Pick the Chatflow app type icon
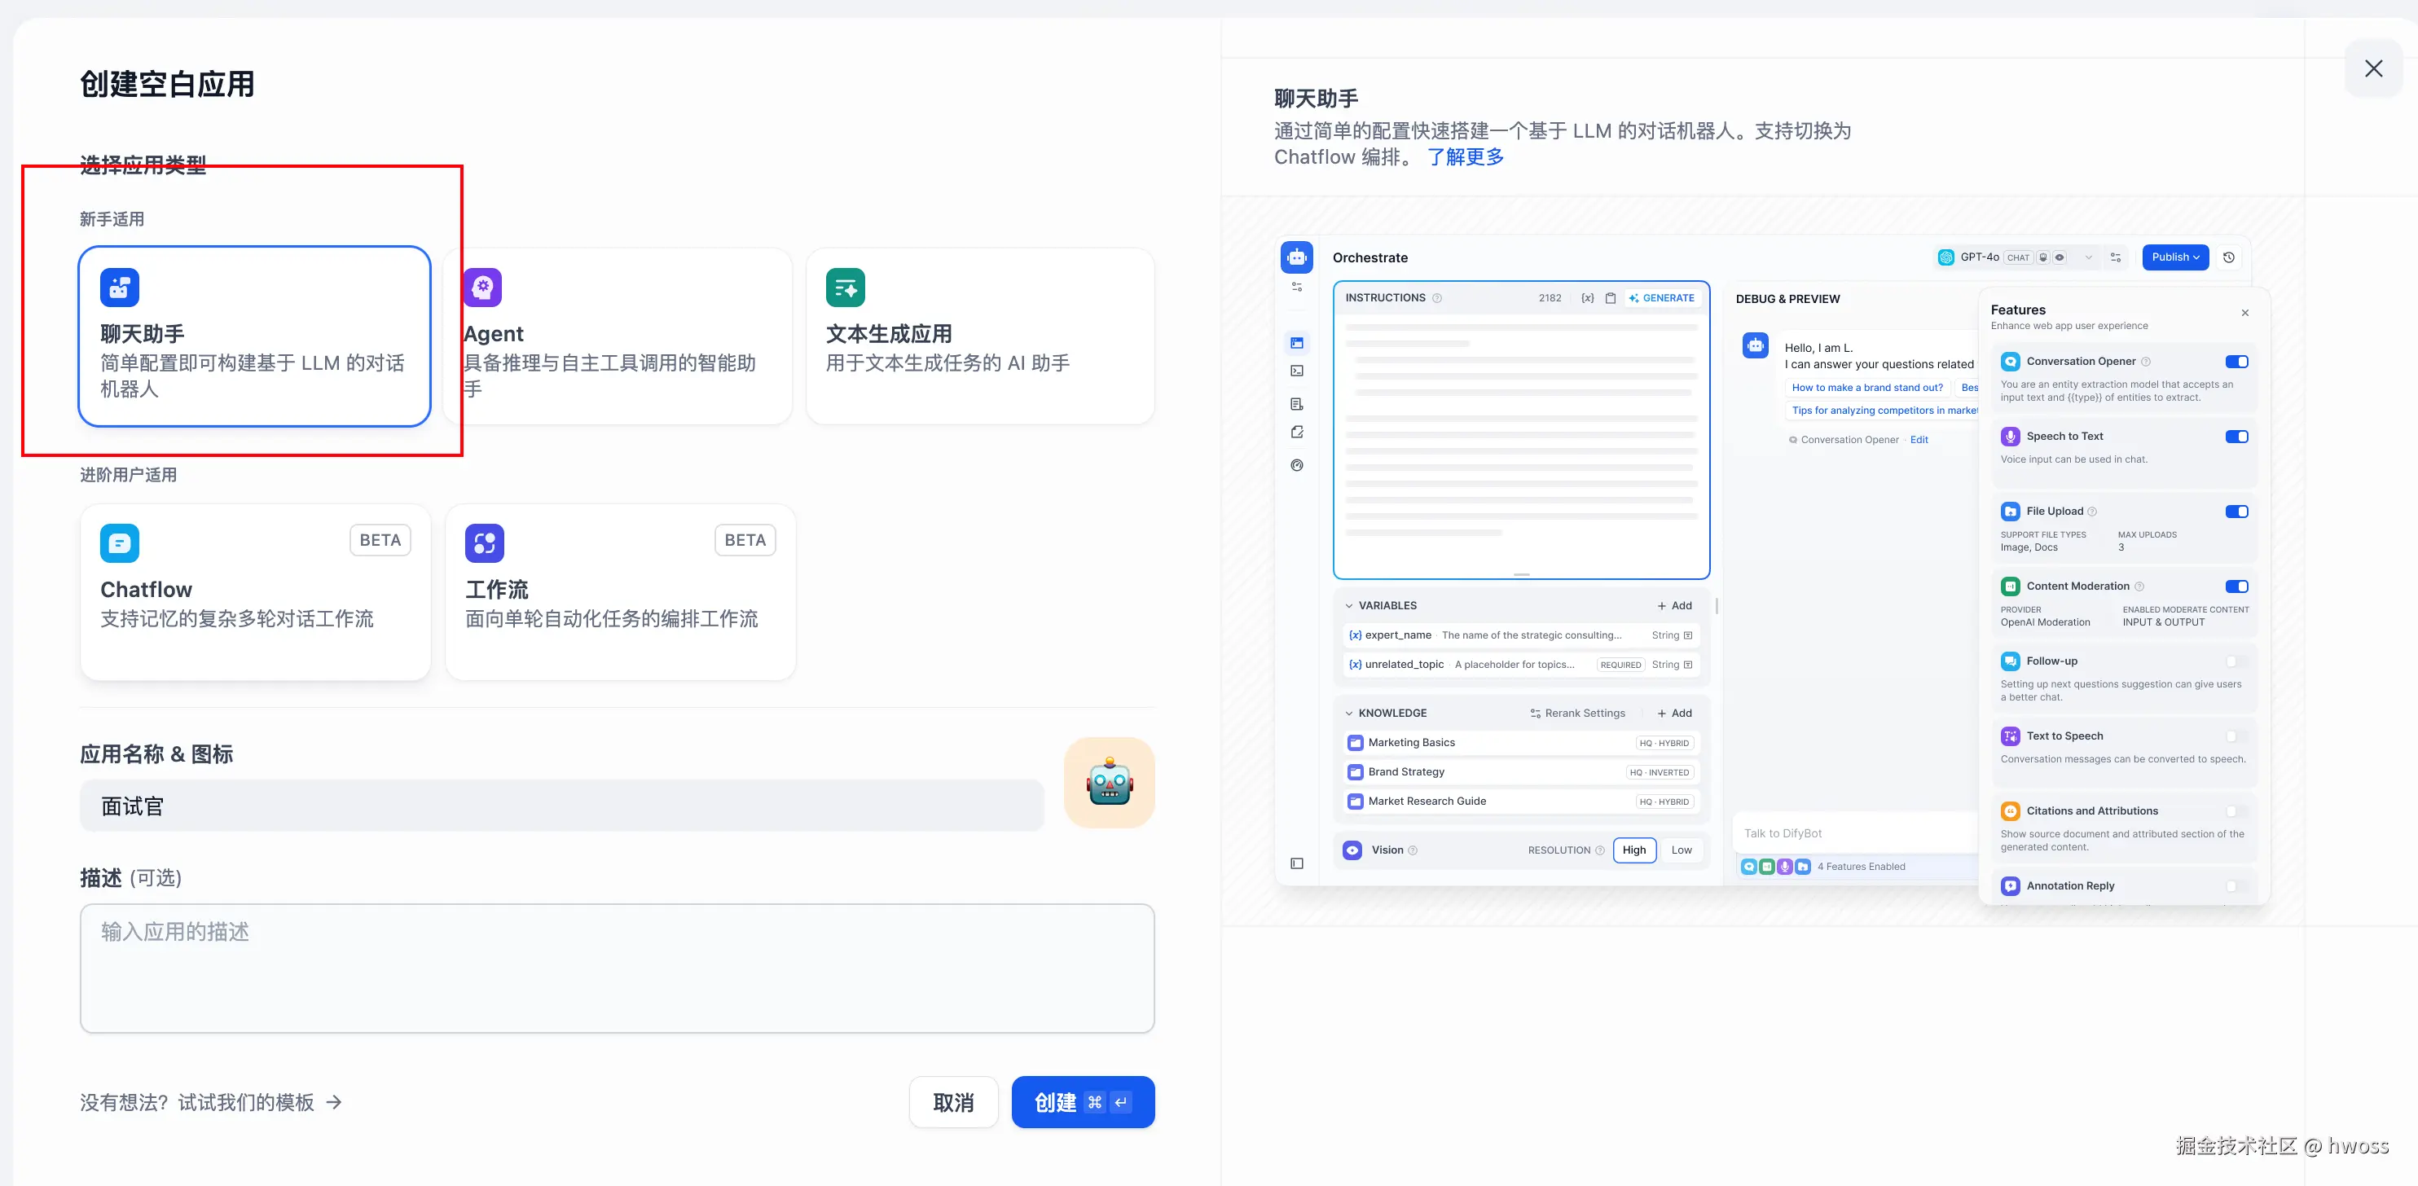2418x1186 pixels. (x=119, y=543)
